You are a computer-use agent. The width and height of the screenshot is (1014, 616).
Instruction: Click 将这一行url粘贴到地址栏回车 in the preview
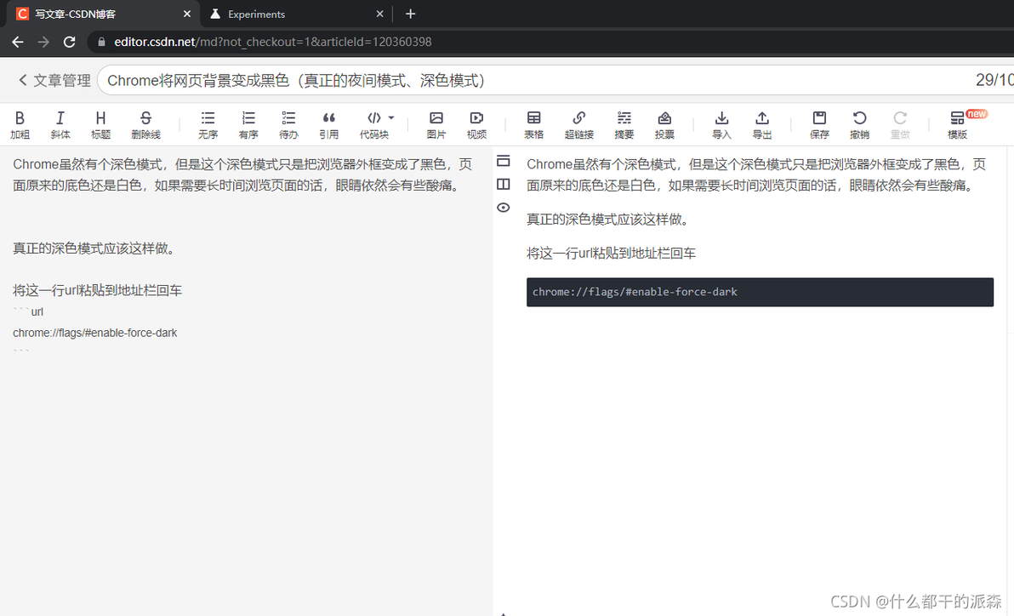point(611,254)
